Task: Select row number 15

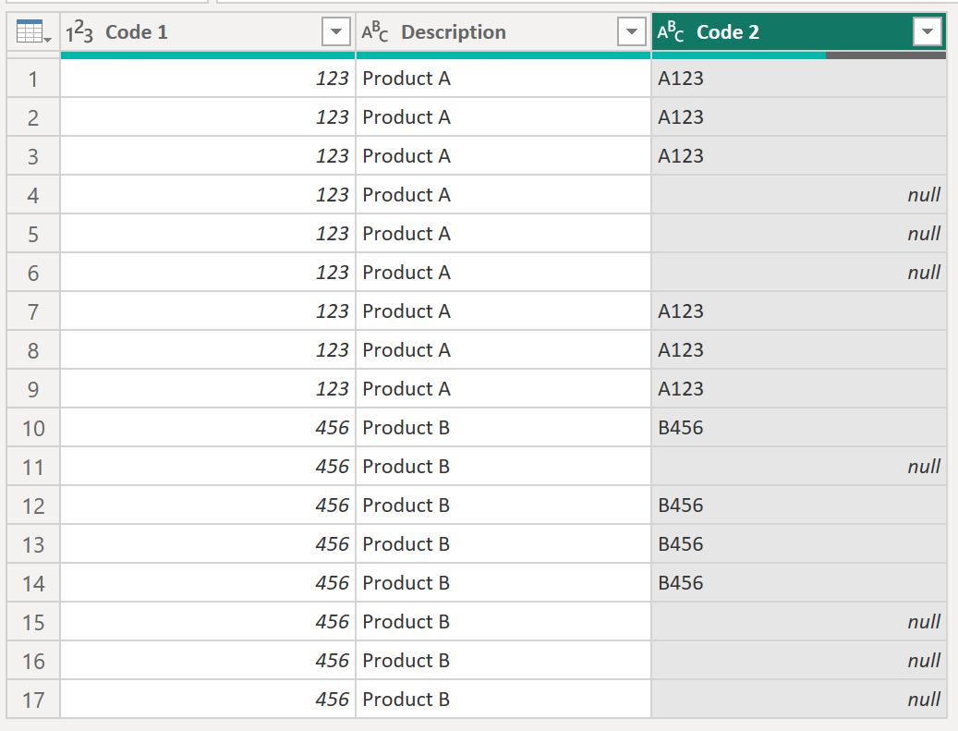Action: pos(33,622)
